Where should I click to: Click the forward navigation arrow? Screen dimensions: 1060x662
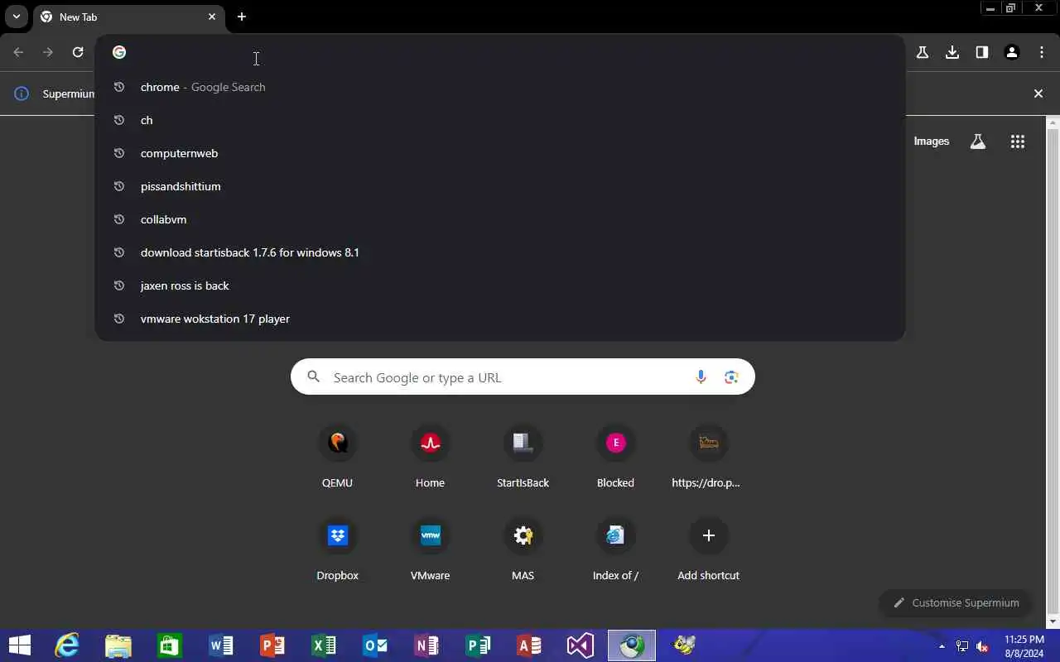pos(48,52)
